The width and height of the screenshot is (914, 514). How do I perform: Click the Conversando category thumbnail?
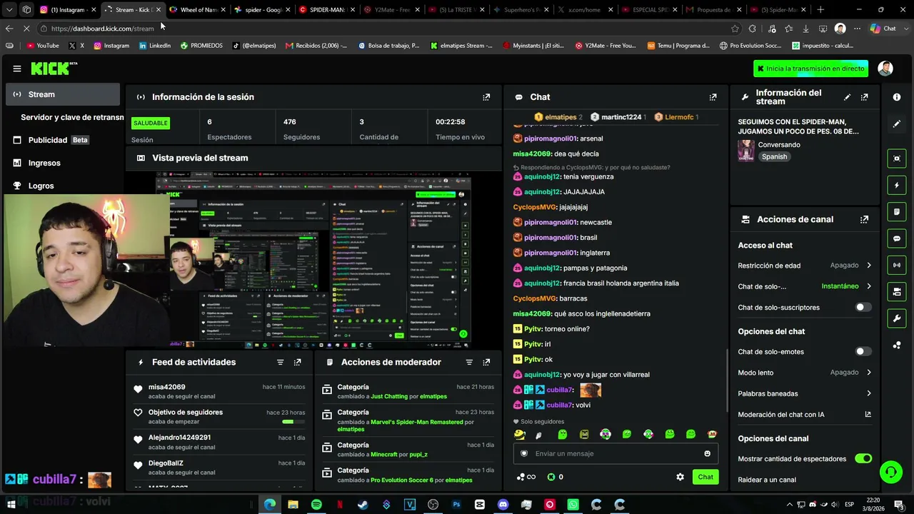(746, 150)
